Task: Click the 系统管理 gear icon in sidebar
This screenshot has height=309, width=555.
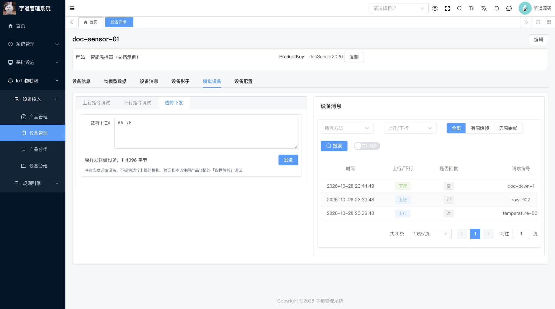Action: click(11, 44)
